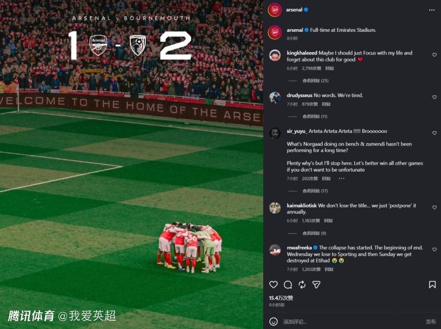Like mwafreeka's comment heart
Image resolution: width=441 pixels, height=329 pixels.
(435, 249)
